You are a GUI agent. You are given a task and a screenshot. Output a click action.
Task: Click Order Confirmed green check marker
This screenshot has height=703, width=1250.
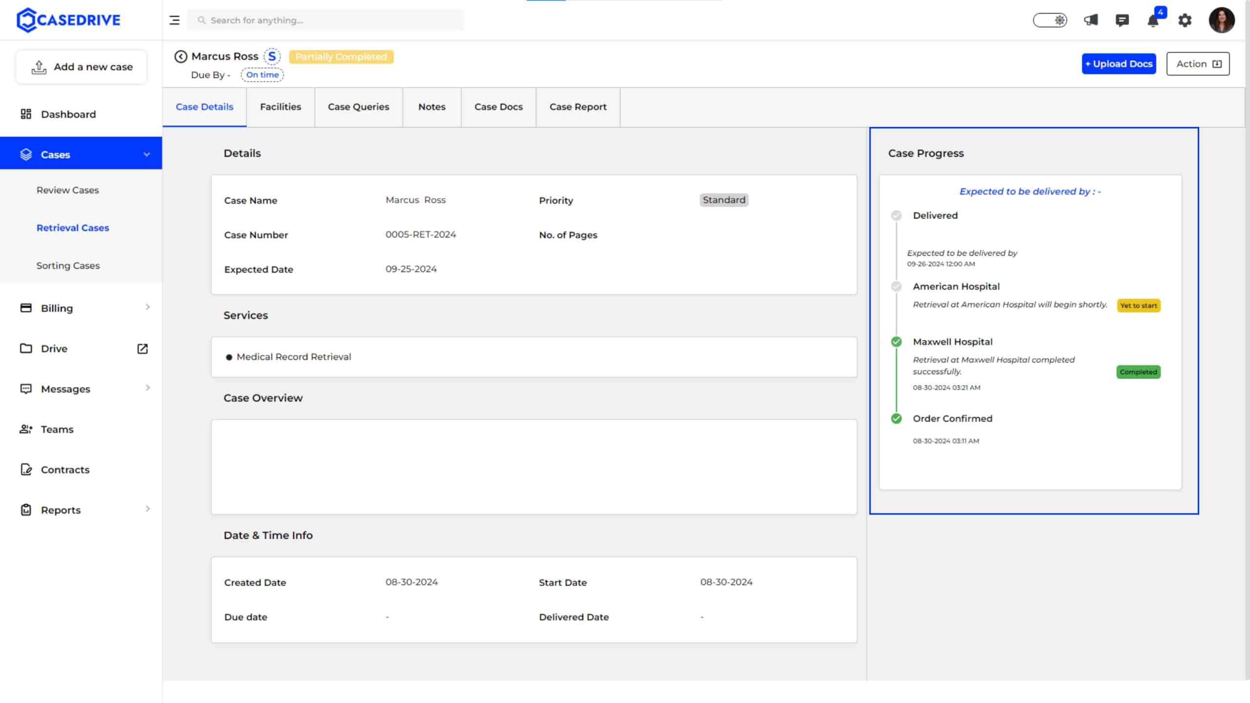(x=896, y=418)
